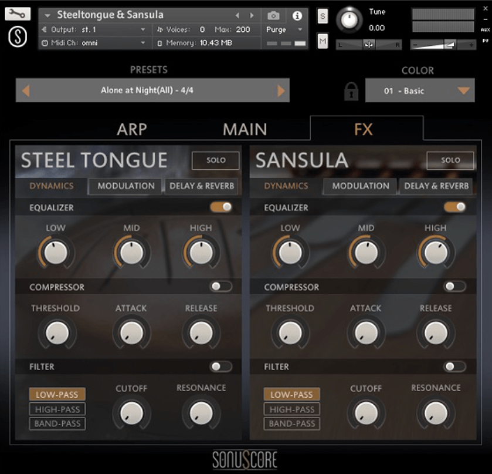The height and width of the screenshot is (474, 492).
Task: Click the Midi Ch icon
Action: tap(45, 43)
